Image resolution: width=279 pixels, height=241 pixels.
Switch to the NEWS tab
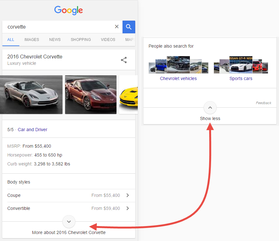tap(55, 39)
